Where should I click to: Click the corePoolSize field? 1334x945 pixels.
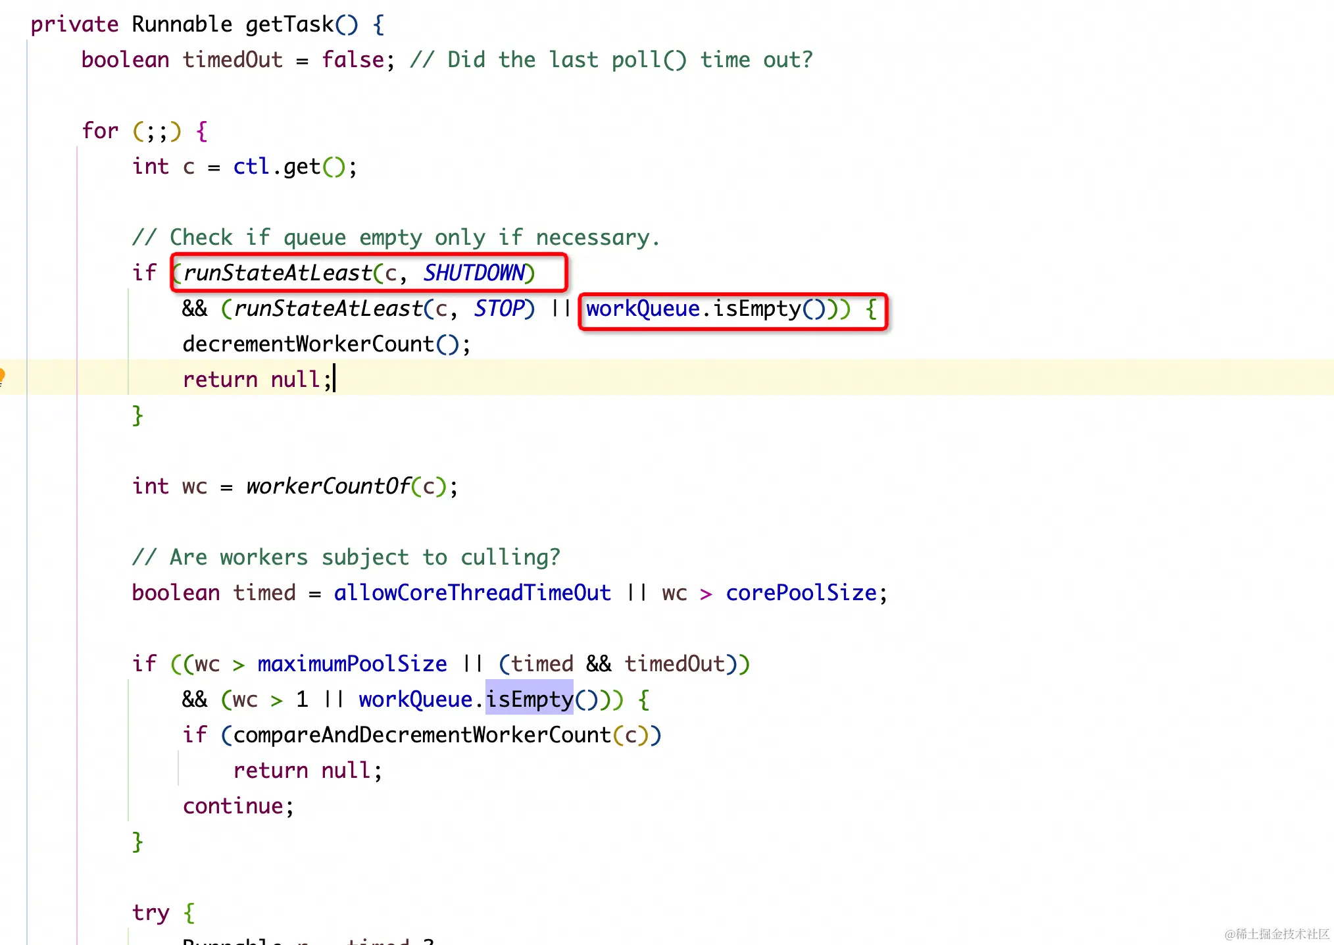click(x=801, y=593)
